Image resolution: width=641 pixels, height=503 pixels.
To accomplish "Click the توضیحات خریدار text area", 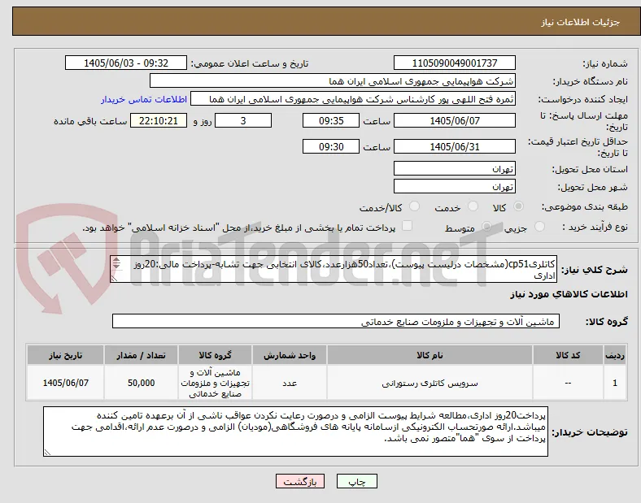I will [295, 431].
